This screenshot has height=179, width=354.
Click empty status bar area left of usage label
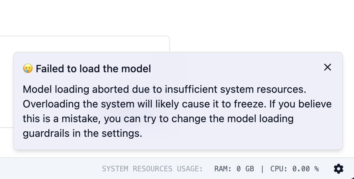coord(48,169)
